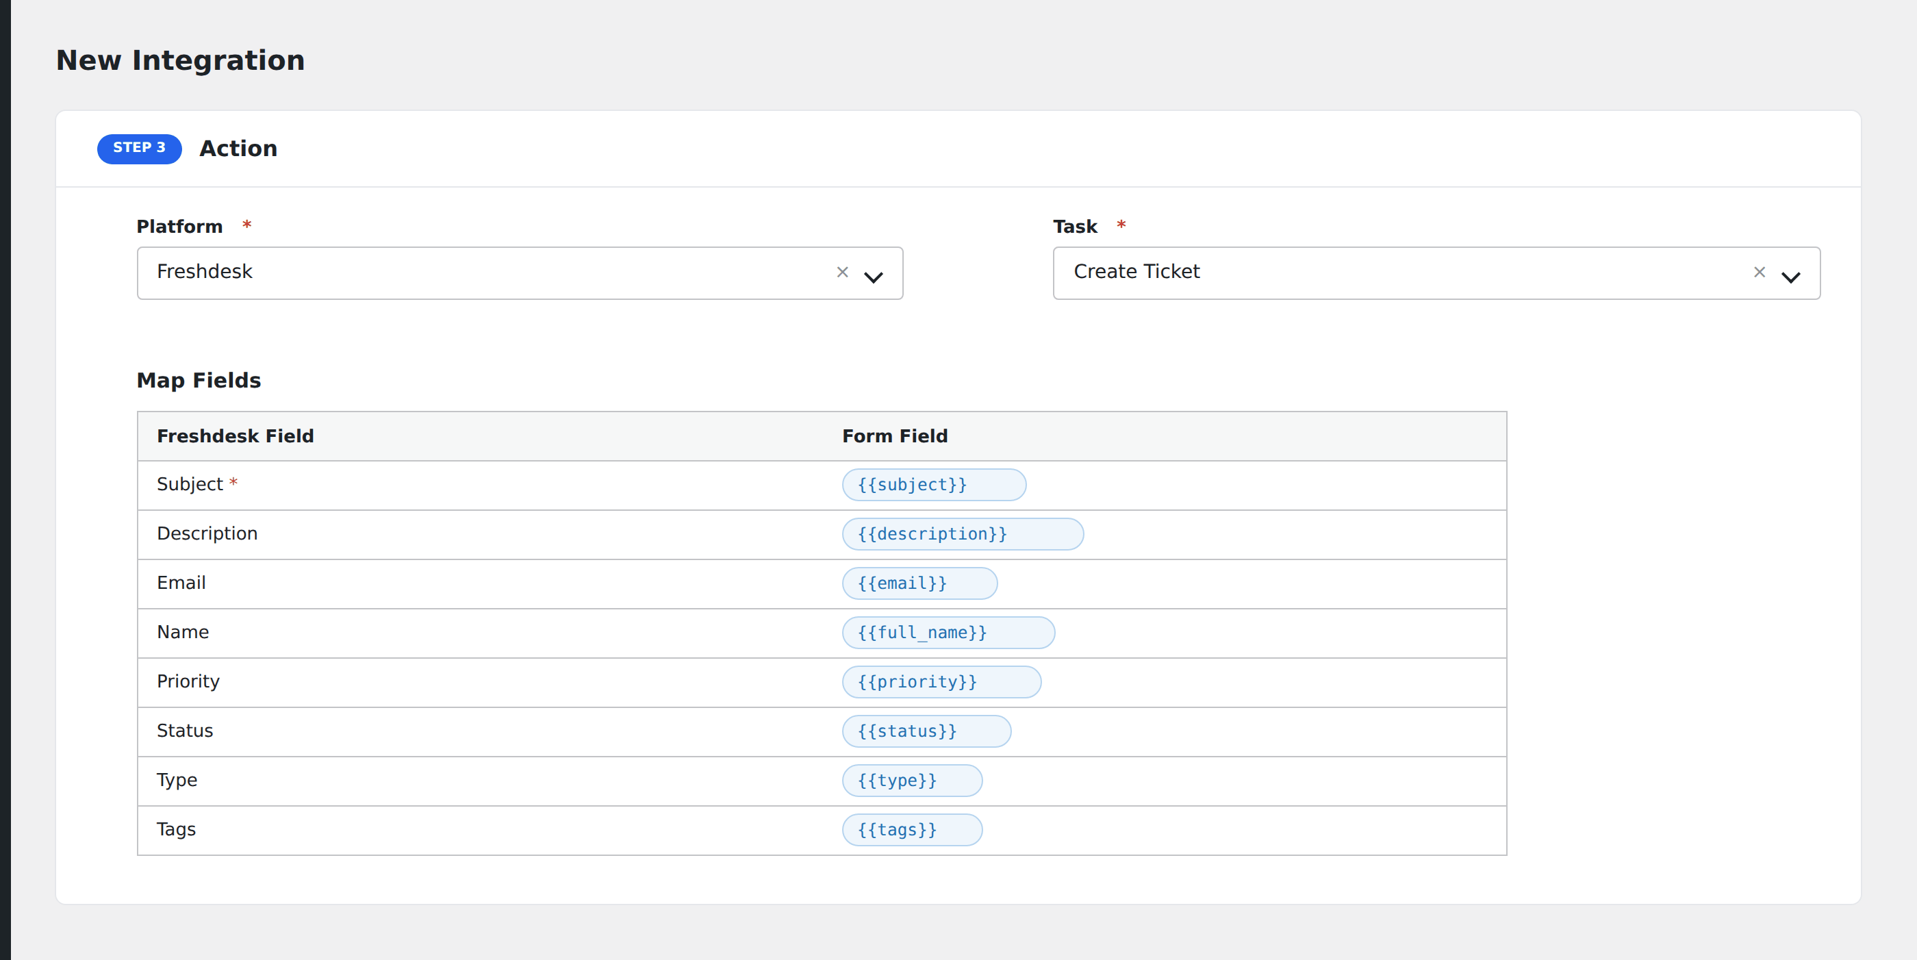The width and height of the screenshot is (1917, 960).
Task: Click the STEP 3 badge
Action: [x=139, y=148]
